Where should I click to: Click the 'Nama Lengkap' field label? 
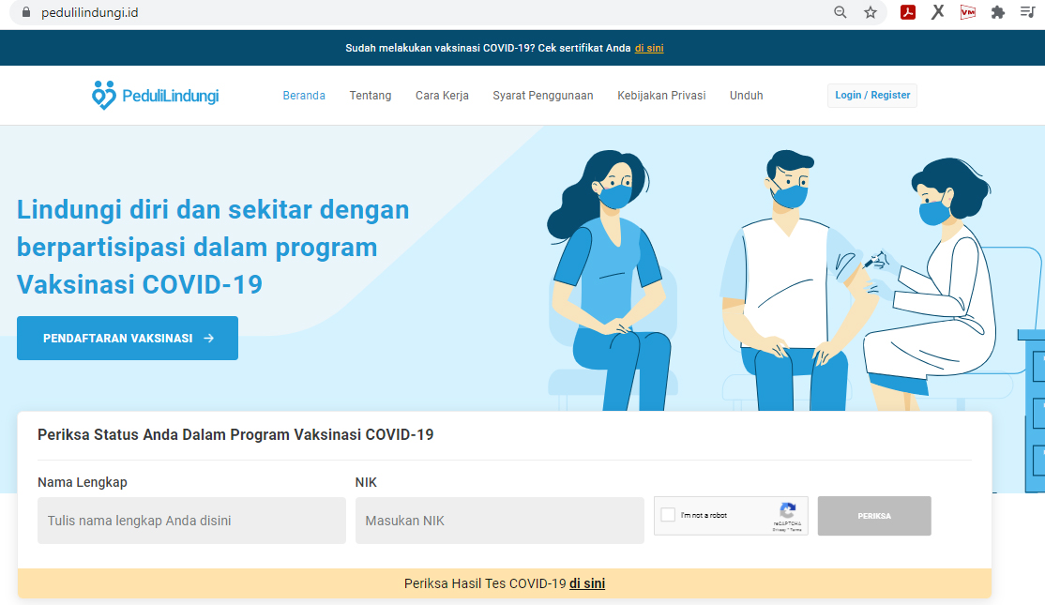(x=82, y=482)
